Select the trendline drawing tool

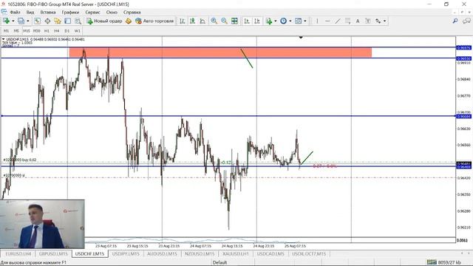(x=338, y=21)
